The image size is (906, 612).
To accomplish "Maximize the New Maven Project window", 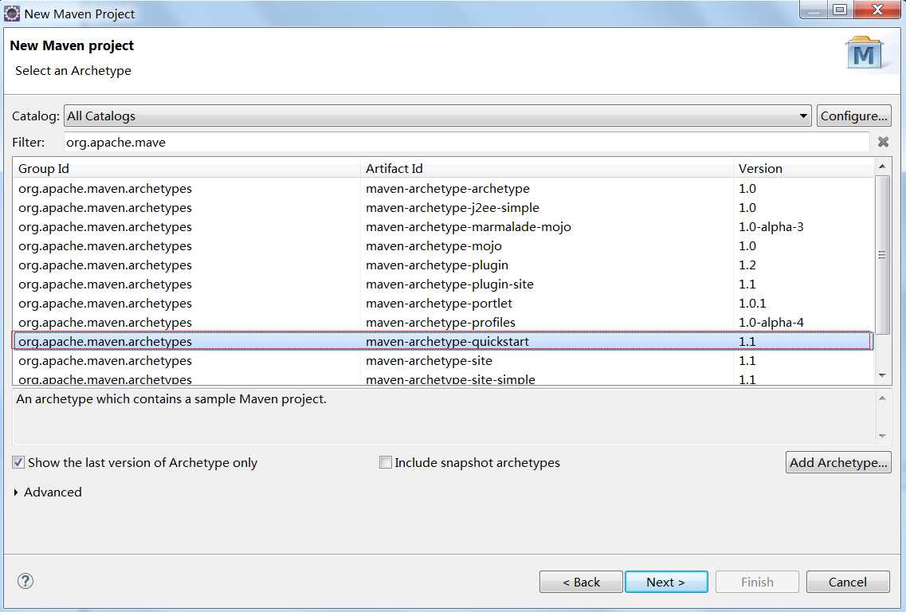I will pyautogui.click(x=840, y=10).
